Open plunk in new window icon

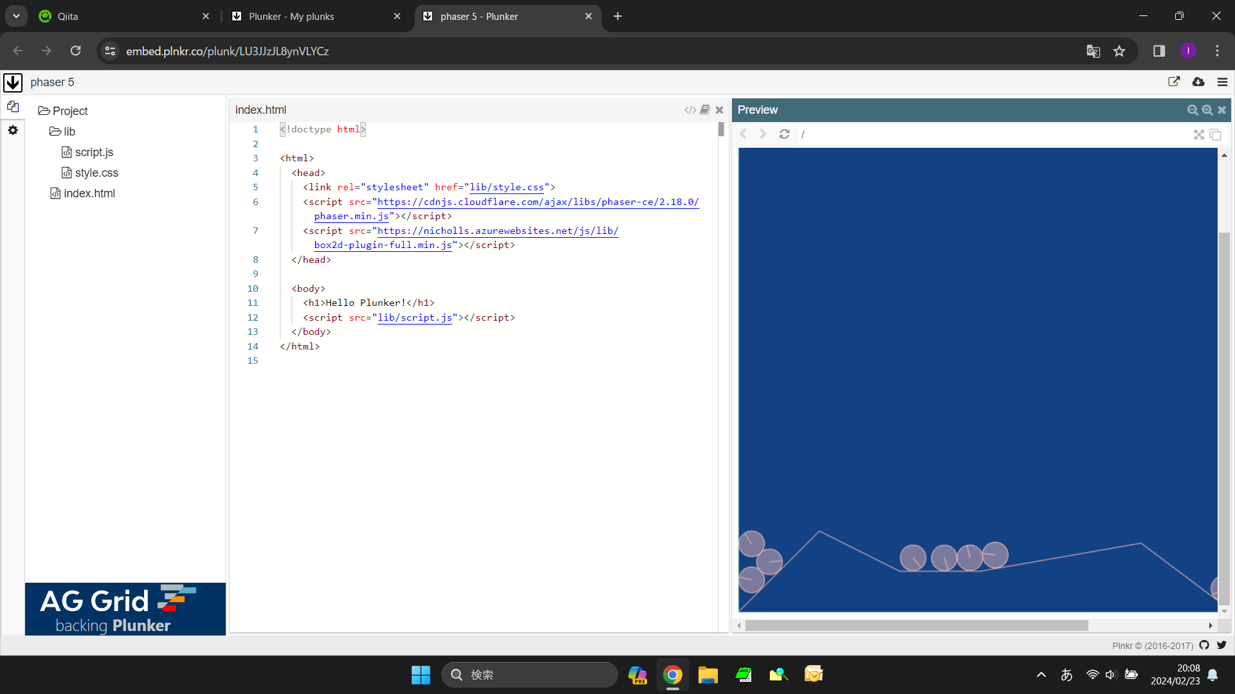point(1174,82)
